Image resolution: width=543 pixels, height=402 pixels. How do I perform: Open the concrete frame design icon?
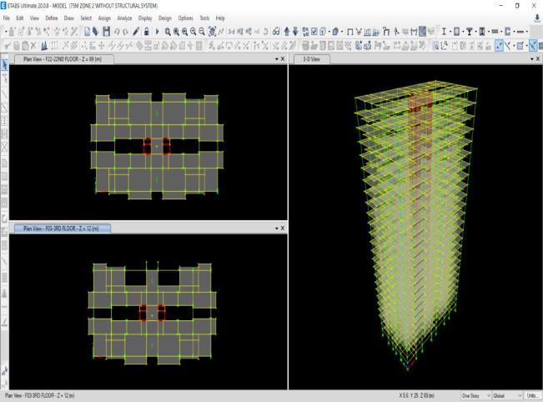tap(457, 32)
